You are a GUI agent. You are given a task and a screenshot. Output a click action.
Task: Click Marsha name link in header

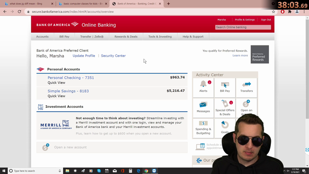click(x=222, y=20)
